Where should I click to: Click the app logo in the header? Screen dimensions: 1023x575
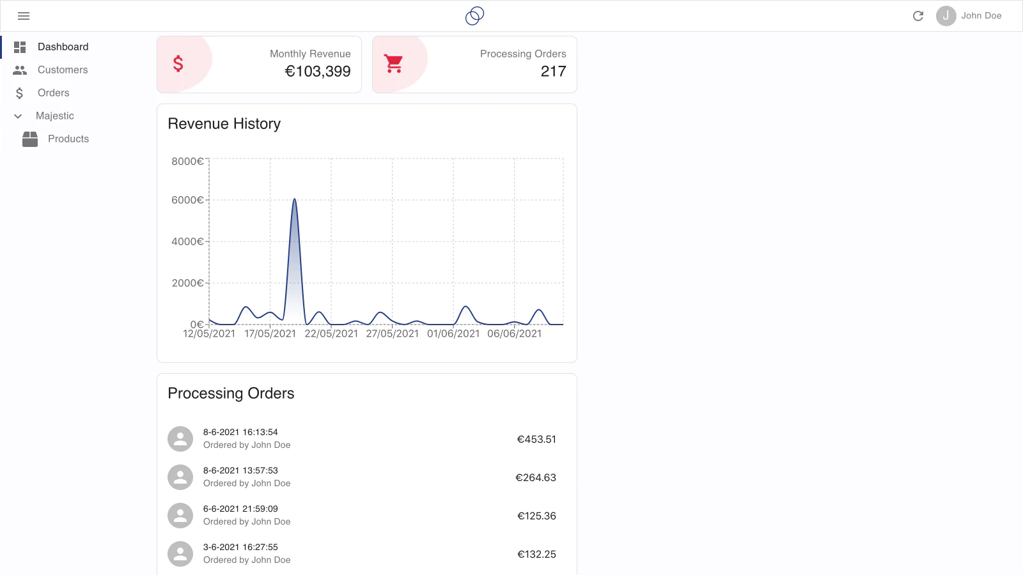pyautogui.click(x=474, y=16)
